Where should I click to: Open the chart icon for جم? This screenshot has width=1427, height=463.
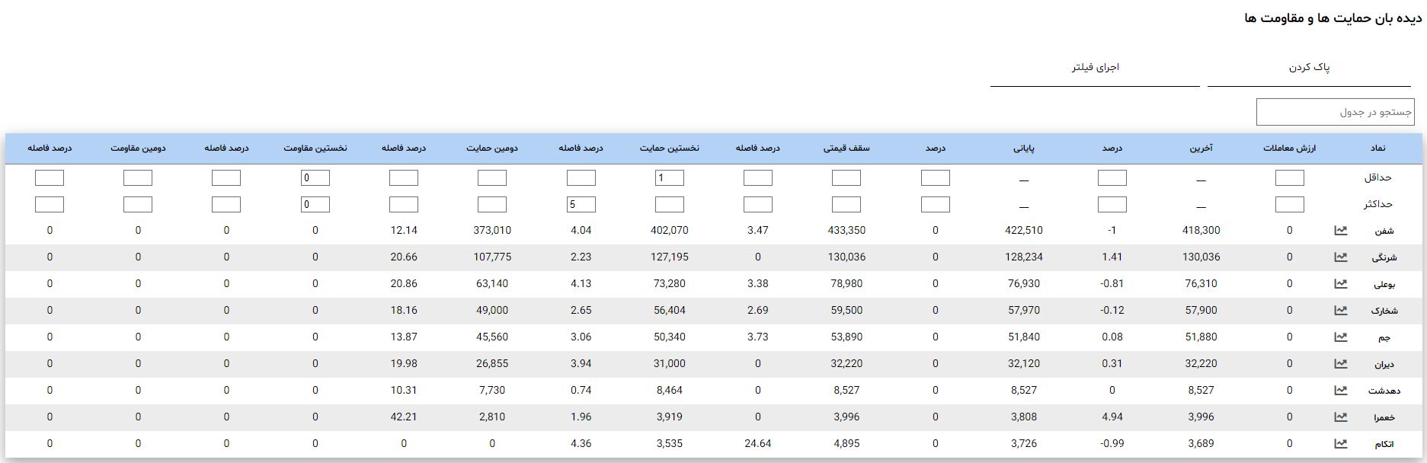1340,337
